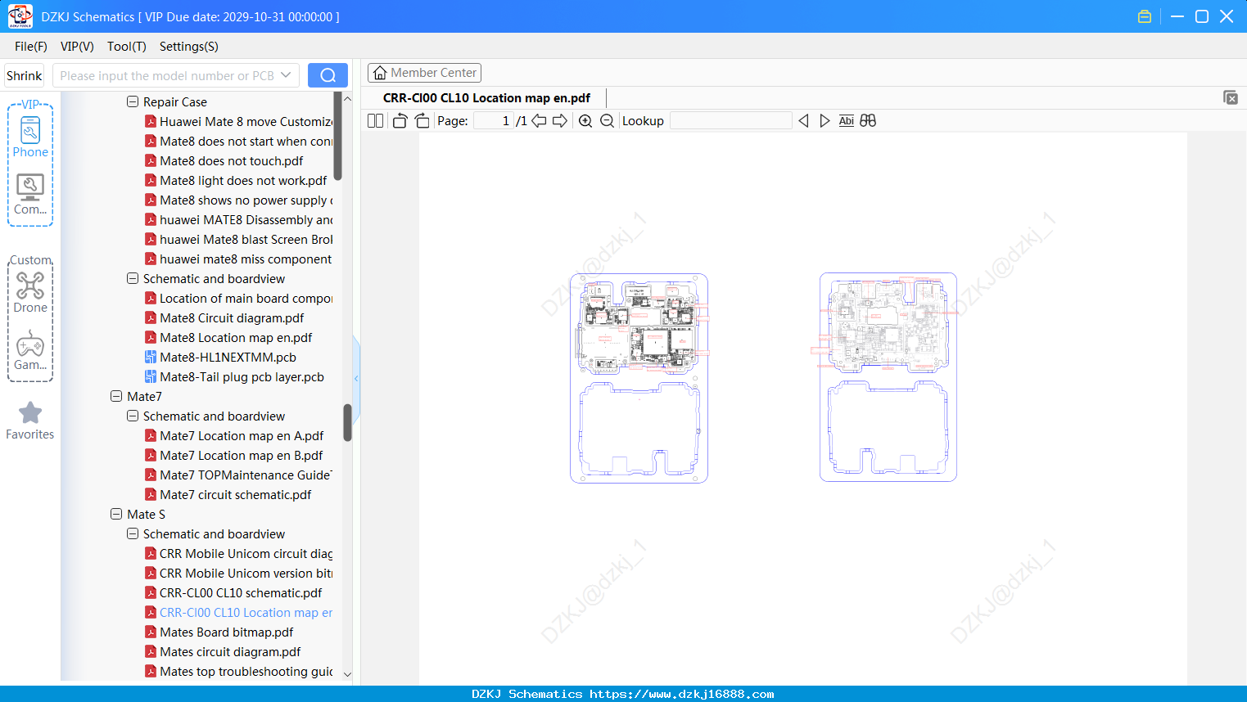
Task: Open the Computer category in sidebar
Action: coord(30,195)
